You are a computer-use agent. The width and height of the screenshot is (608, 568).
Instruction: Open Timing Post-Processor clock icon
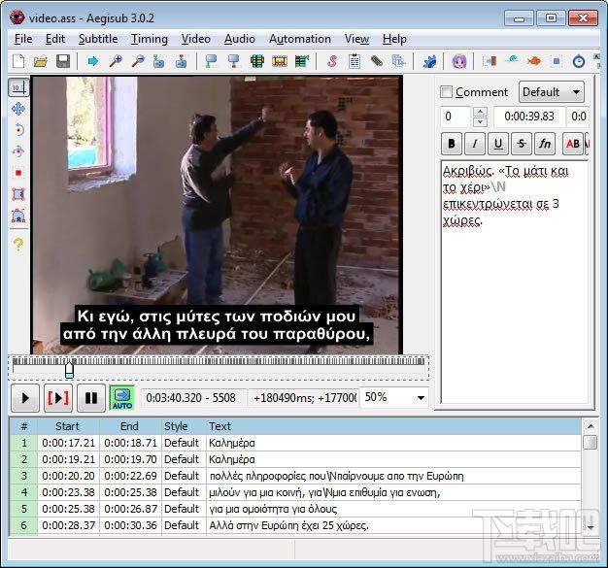pyautogui.click(x=579, y=61)
